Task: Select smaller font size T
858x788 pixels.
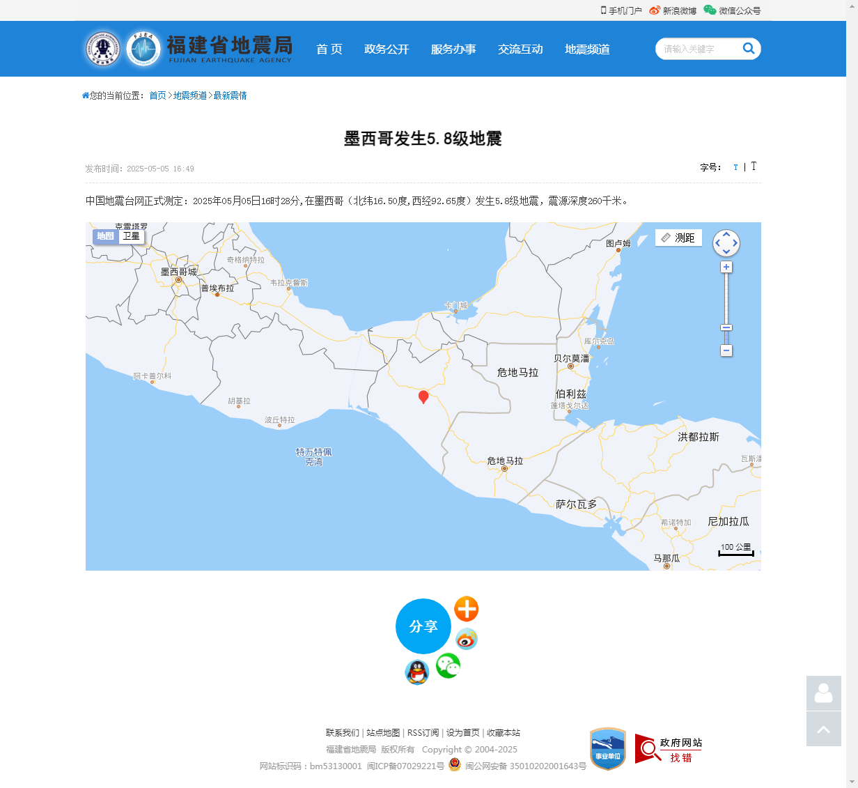Action: (735, 167)
